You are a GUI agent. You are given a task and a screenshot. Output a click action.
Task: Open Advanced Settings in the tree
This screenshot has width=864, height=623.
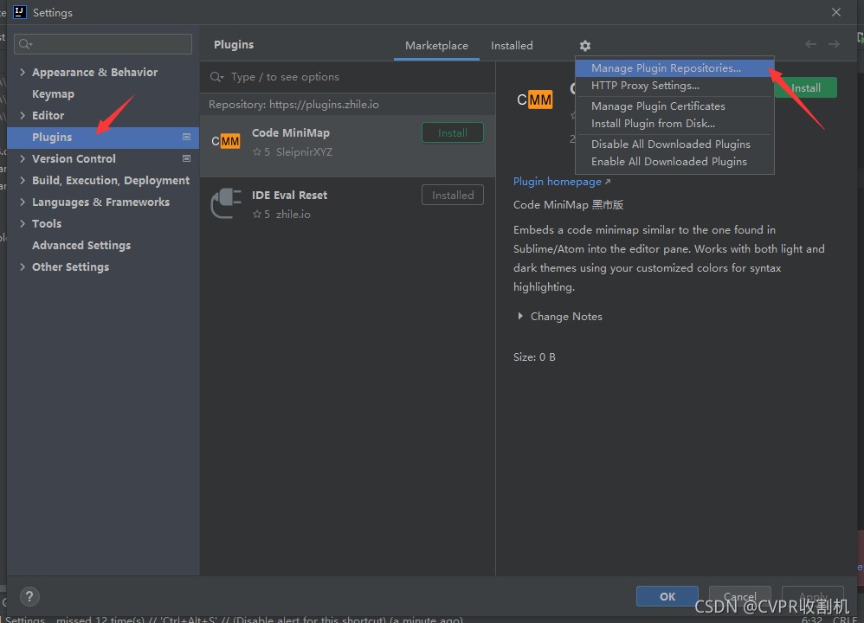pos(81,245)
